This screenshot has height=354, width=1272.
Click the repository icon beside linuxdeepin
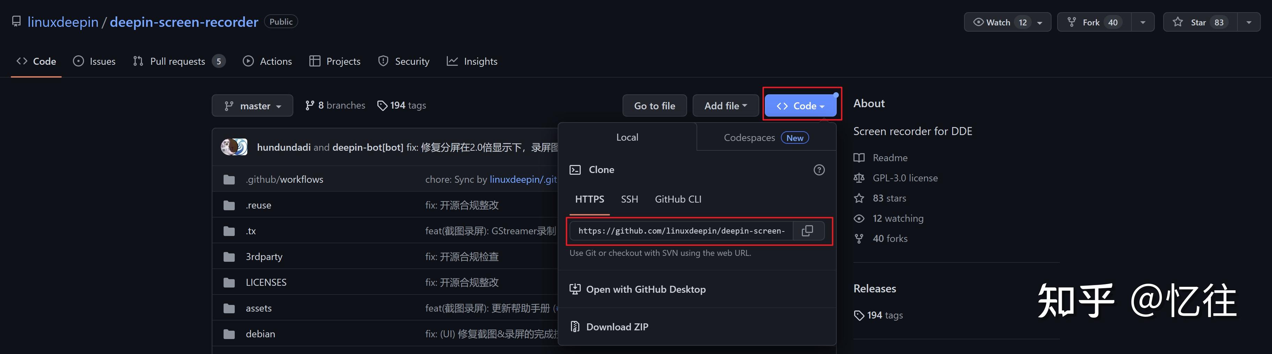click(16, 22)
